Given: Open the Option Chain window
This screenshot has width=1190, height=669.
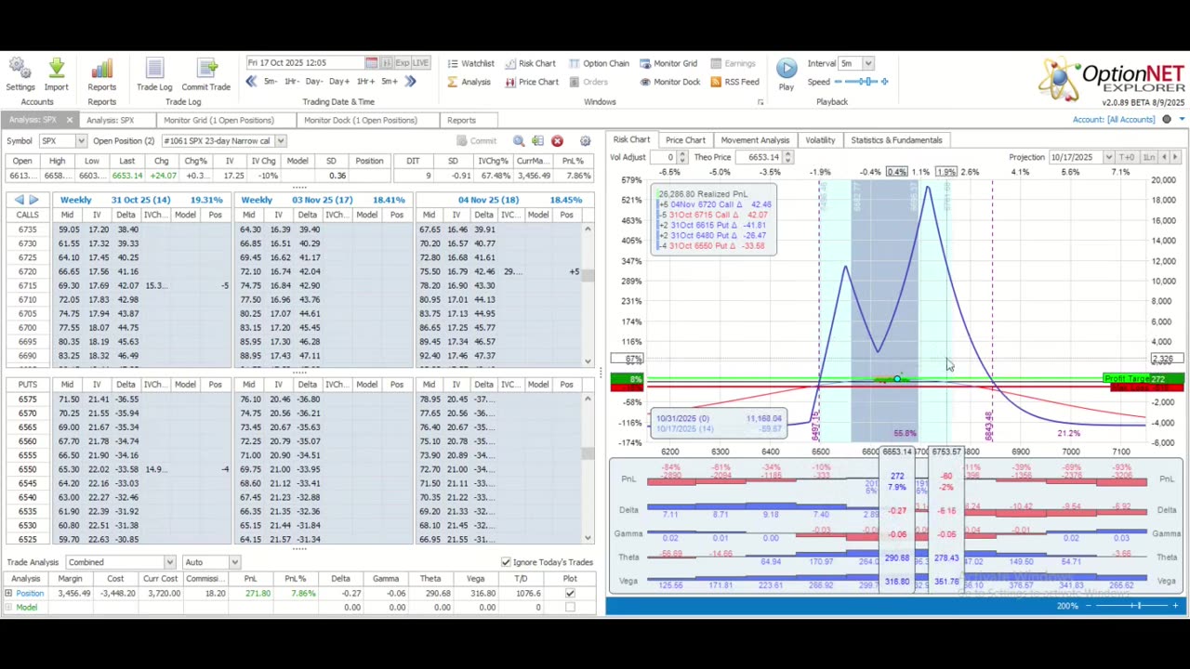Looking at the screenshot, I should pyautogui.click(x=599, y=63).
